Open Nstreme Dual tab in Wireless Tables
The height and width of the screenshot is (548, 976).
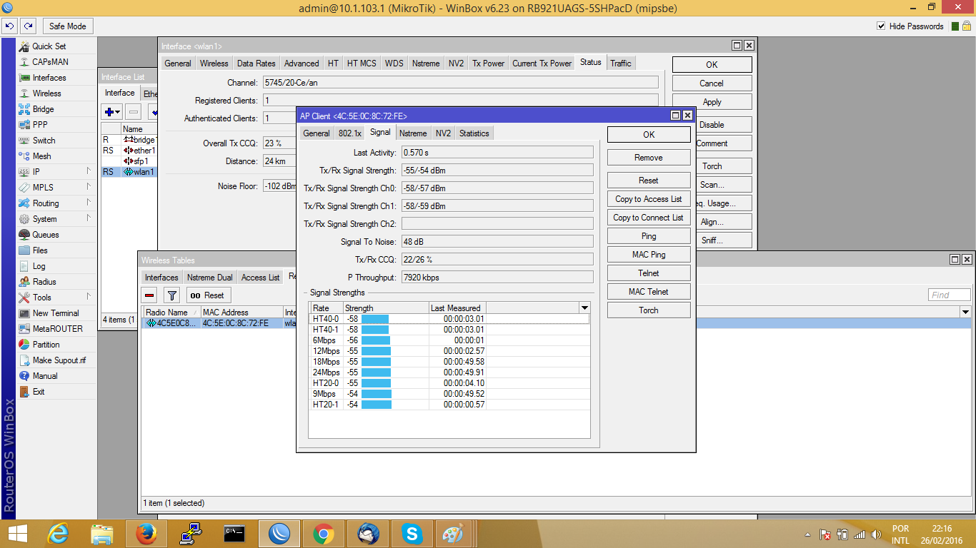(210, 278)
